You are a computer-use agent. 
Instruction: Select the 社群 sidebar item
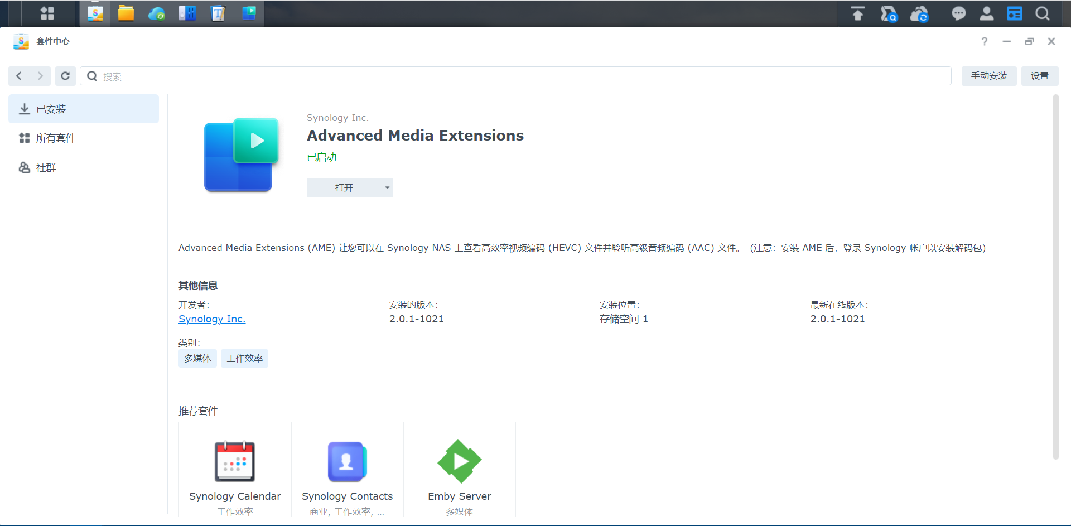click(84, 167)
